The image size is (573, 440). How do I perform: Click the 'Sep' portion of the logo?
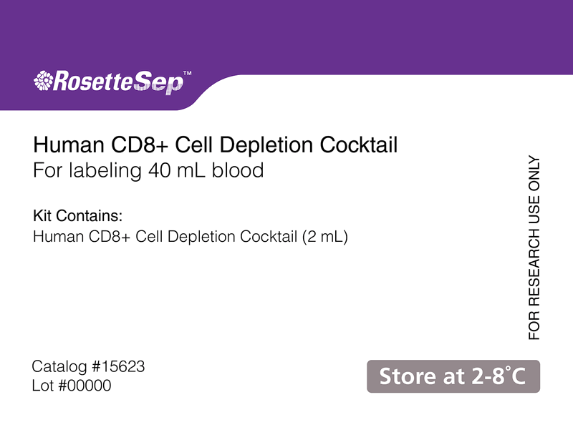tap(158, 84)
